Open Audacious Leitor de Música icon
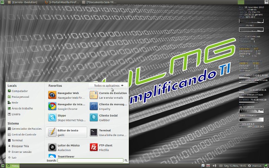269x168 pixels. pyautogui.click(x=52, y=147)
